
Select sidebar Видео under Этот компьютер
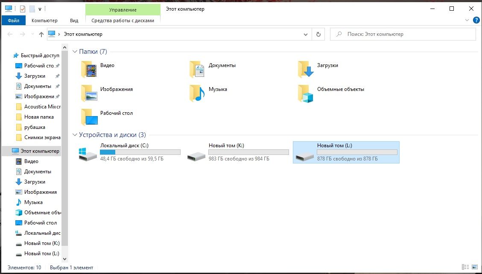click(31, 161)
